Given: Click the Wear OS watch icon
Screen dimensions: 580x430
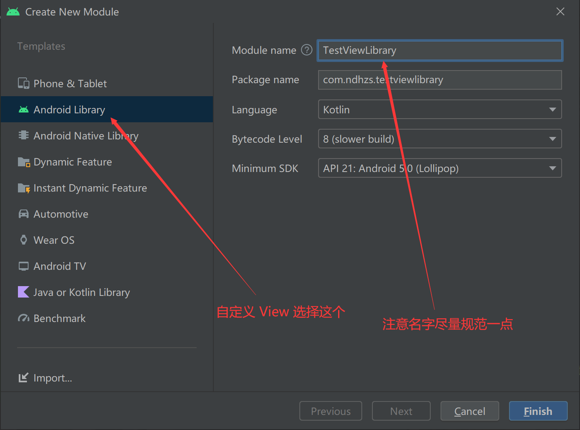Looking at the screenshot, I should point(24,240).
